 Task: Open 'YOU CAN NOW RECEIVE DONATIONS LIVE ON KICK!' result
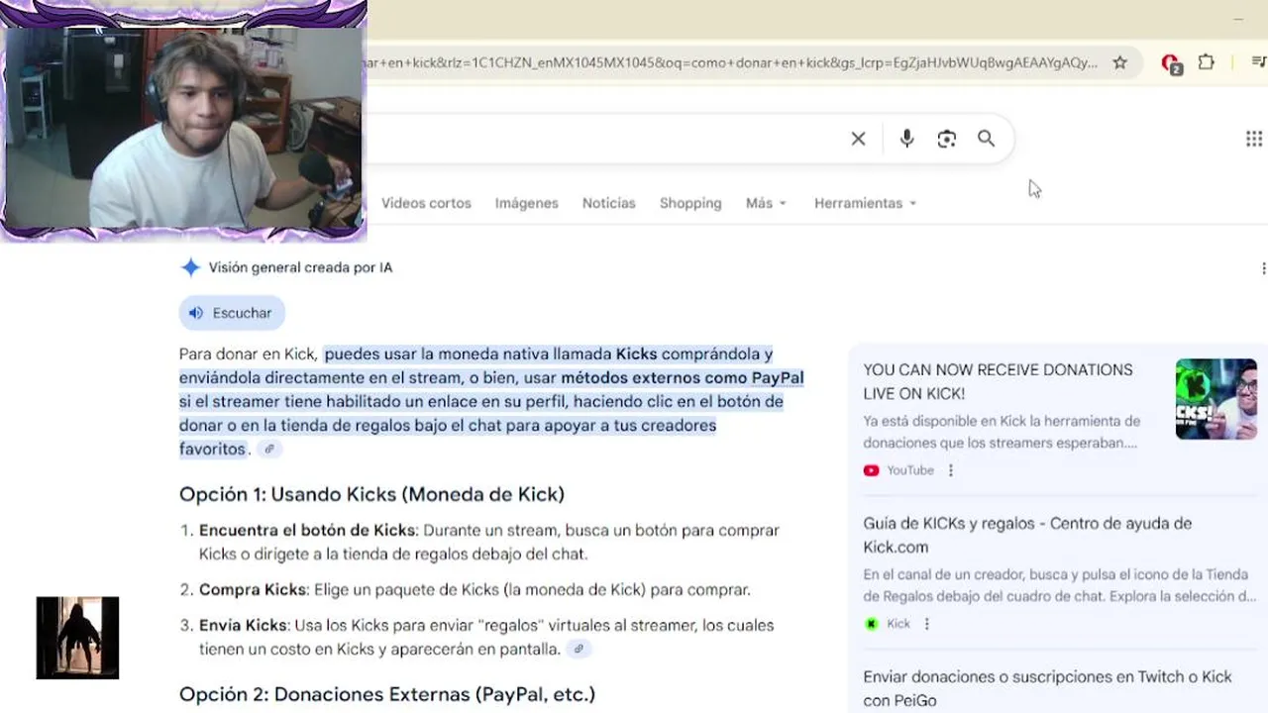click(998, 381)
